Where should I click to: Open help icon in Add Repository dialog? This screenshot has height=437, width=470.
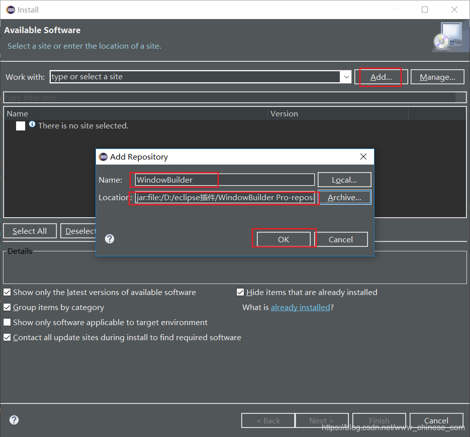110,239
